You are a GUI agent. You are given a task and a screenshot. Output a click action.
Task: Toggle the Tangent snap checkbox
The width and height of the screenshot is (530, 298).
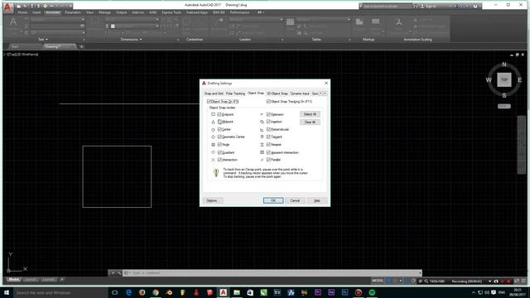pyautogui.click(x=268, y=137)
